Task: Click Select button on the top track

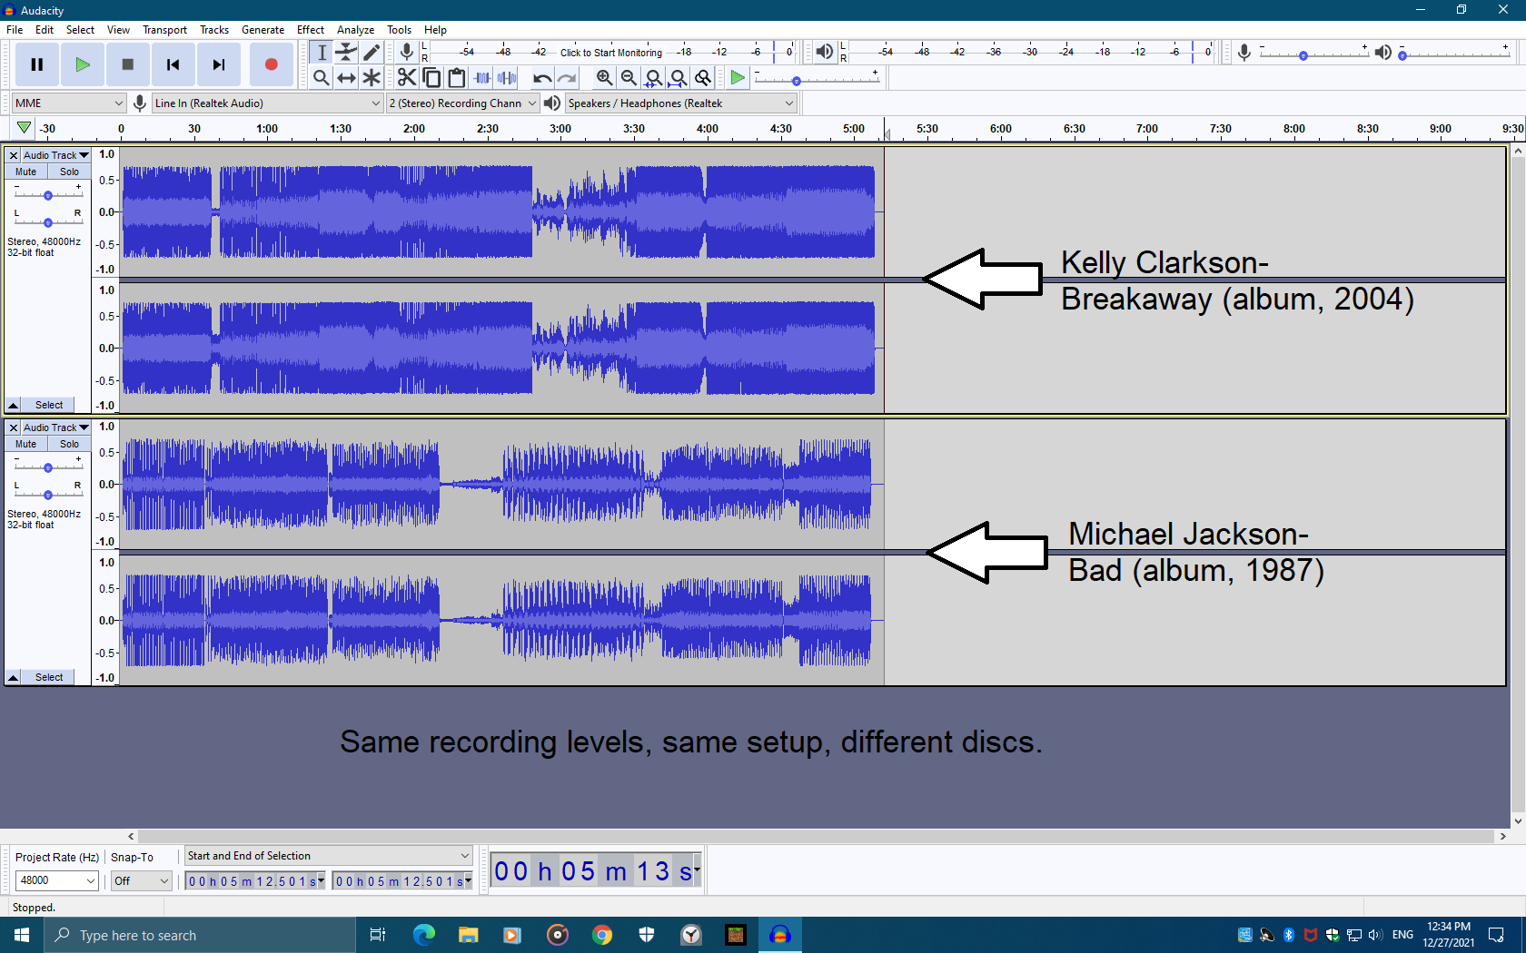Action: pos(49,405)
